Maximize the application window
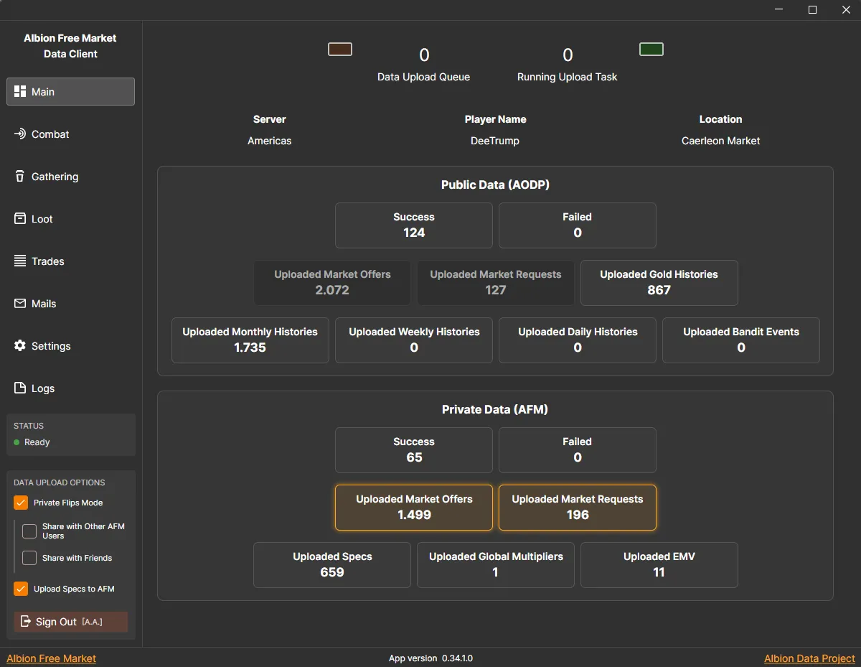 pyautogui.click(x=812, y=10)
